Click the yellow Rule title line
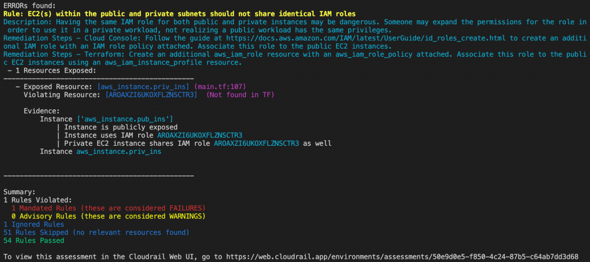The image size is (590, 262). 179,14
